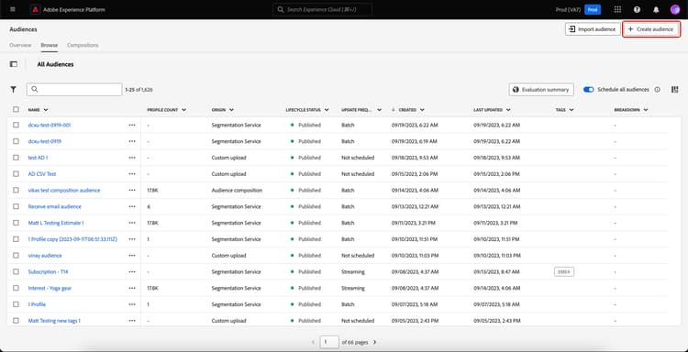688x352 pixels.
Task: Switch to the Compositions tab
Action: tap(83, 45)
